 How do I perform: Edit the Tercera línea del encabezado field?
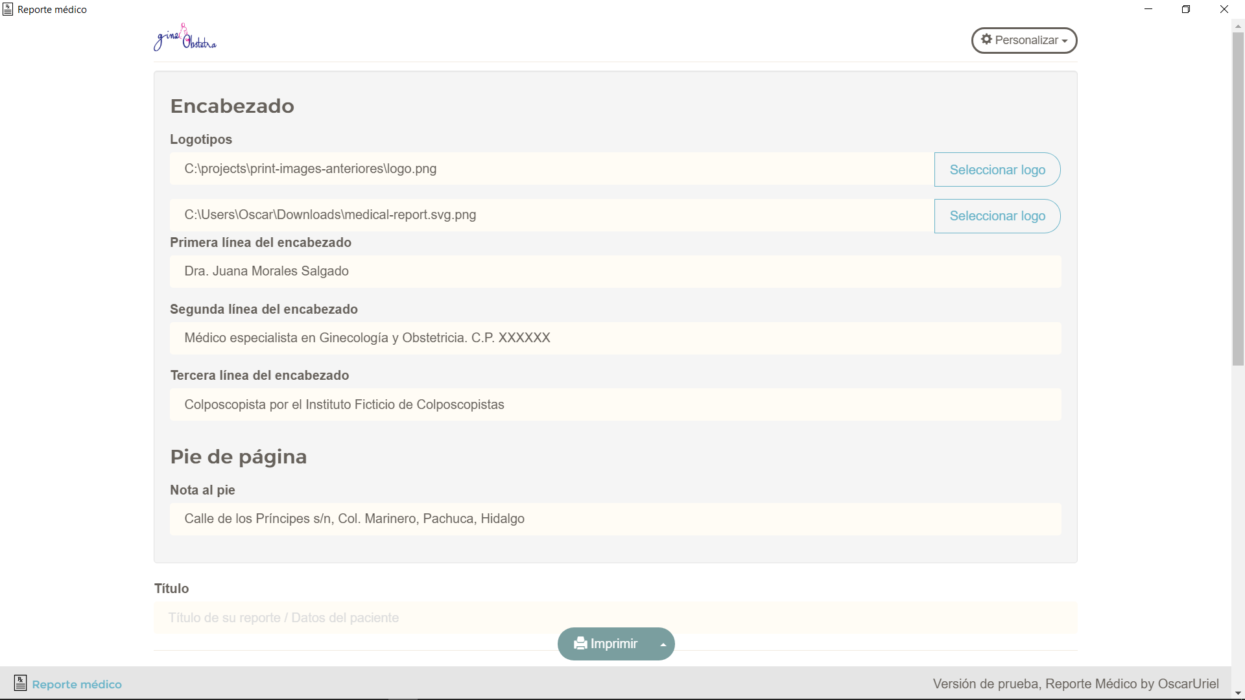click(615, 404)
